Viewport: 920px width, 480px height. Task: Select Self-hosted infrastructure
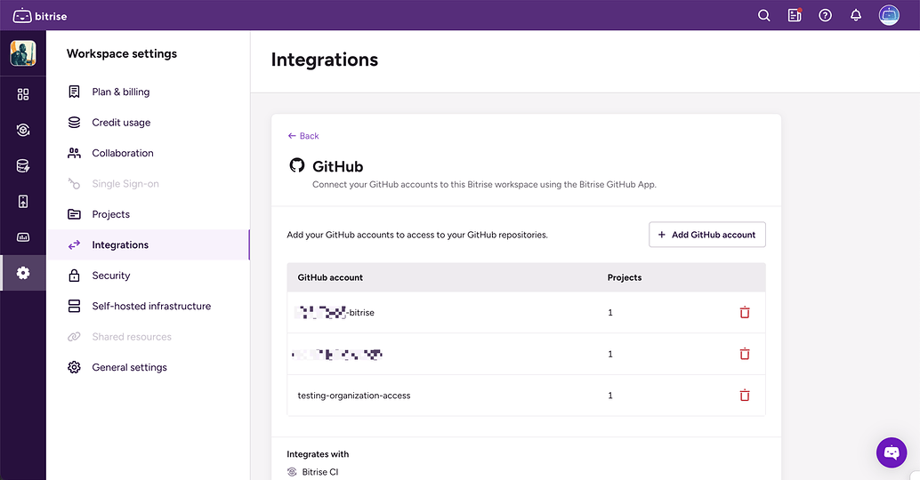[151, 306]
